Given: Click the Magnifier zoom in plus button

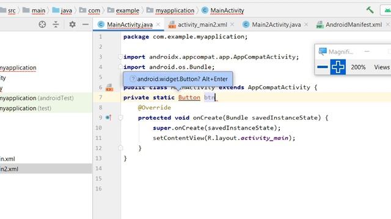Looking at the screenshot, I should click(x=338, y=67).
